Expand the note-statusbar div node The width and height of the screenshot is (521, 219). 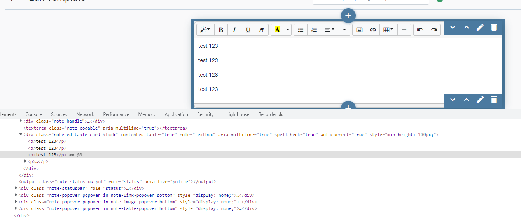coord(16,188)
